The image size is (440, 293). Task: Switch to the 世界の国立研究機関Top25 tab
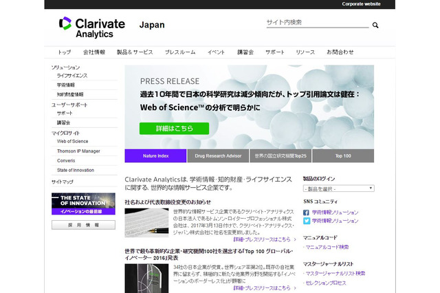tap(280, 155)
